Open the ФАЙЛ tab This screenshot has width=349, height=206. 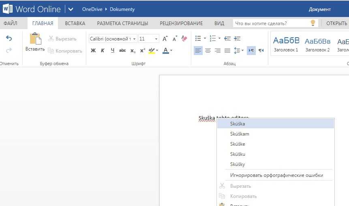(10, 23)
